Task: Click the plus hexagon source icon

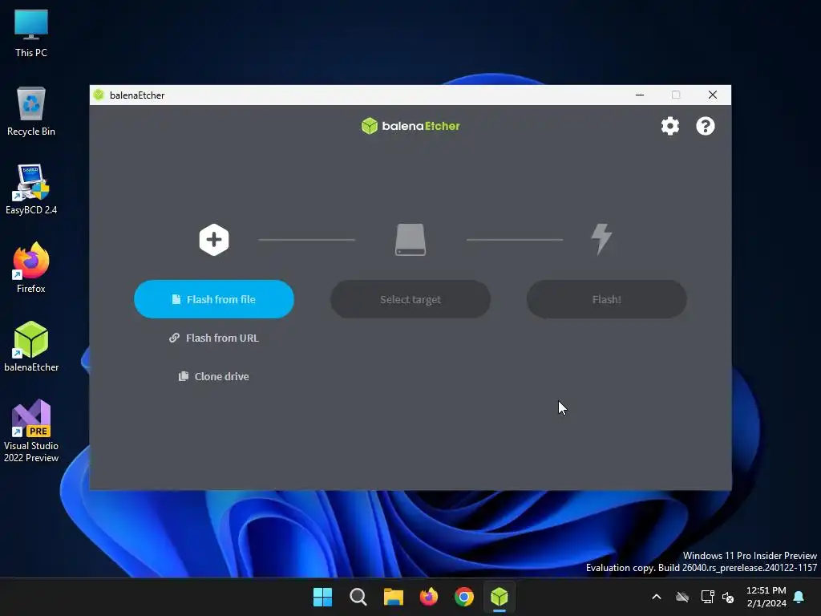Action: tap(213, 240)
